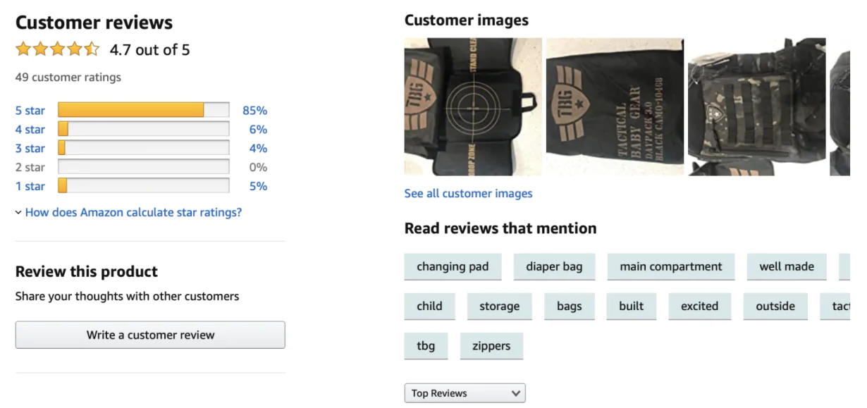Click the star rating icons
Viewport: 867px width, 408px height.
tap(58, 49)
